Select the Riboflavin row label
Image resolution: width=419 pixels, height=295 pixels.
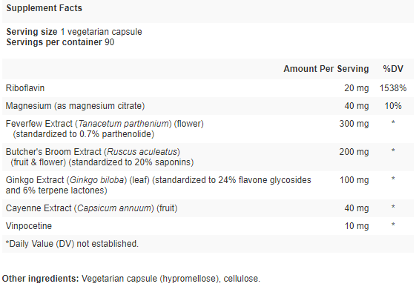(x=25, y=88)
